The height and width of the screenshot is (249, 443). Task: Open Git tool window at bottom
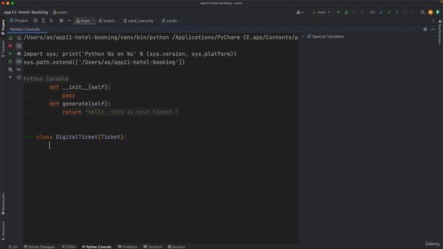pos(13,247)
